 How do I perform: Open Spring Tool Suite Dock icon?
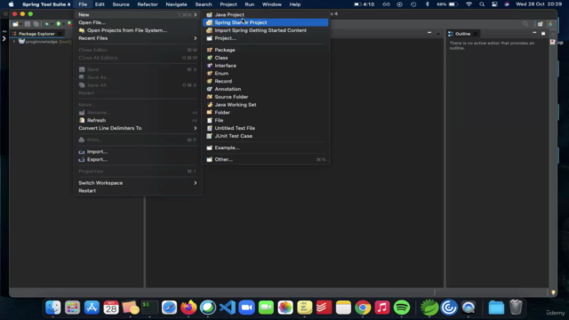(429, 308)
